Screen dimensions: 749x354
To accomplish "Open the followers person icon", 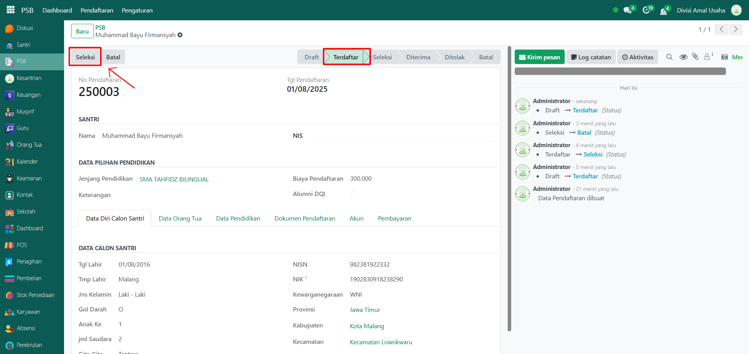I will 707,57.
